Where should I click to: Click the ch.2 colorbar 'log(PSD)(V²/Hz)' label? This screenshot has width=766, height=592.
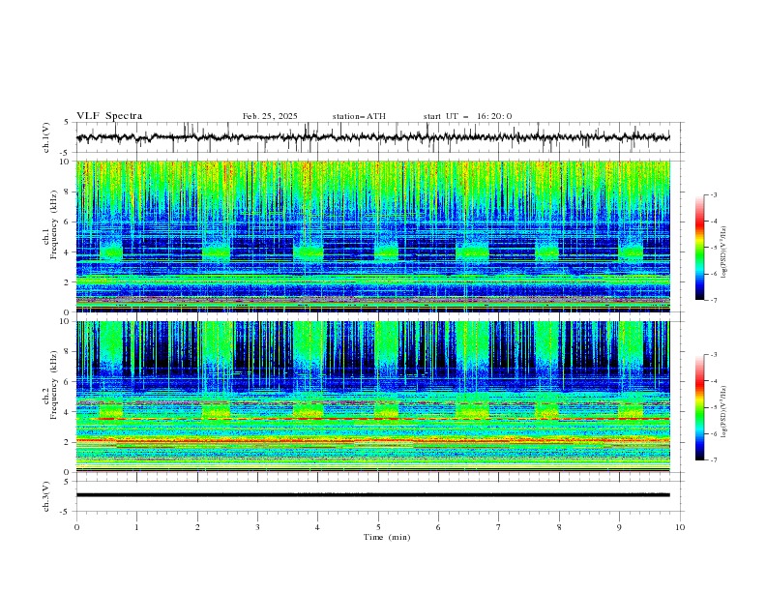click(x=724, y=412)
